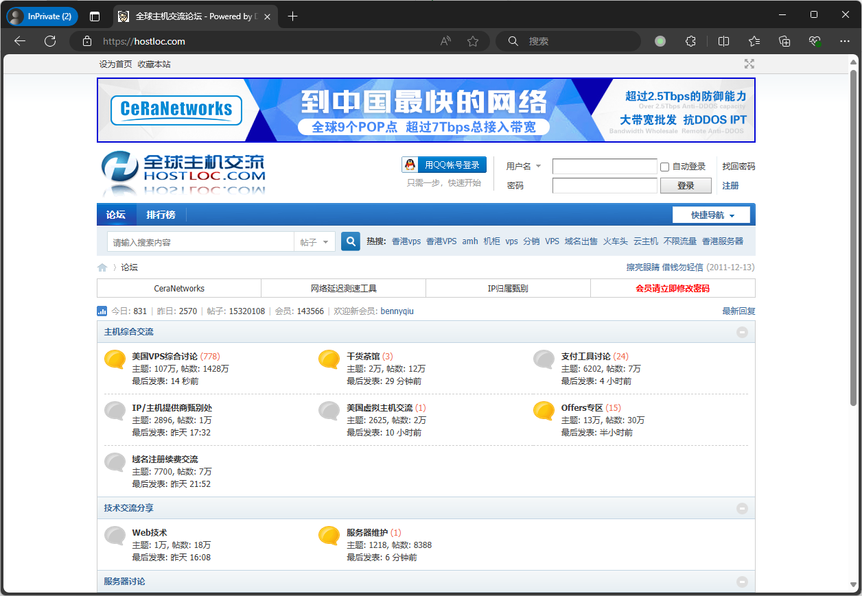Click the browser back arrow
Viewport: 862px width, 596px height.
(20, 41)
